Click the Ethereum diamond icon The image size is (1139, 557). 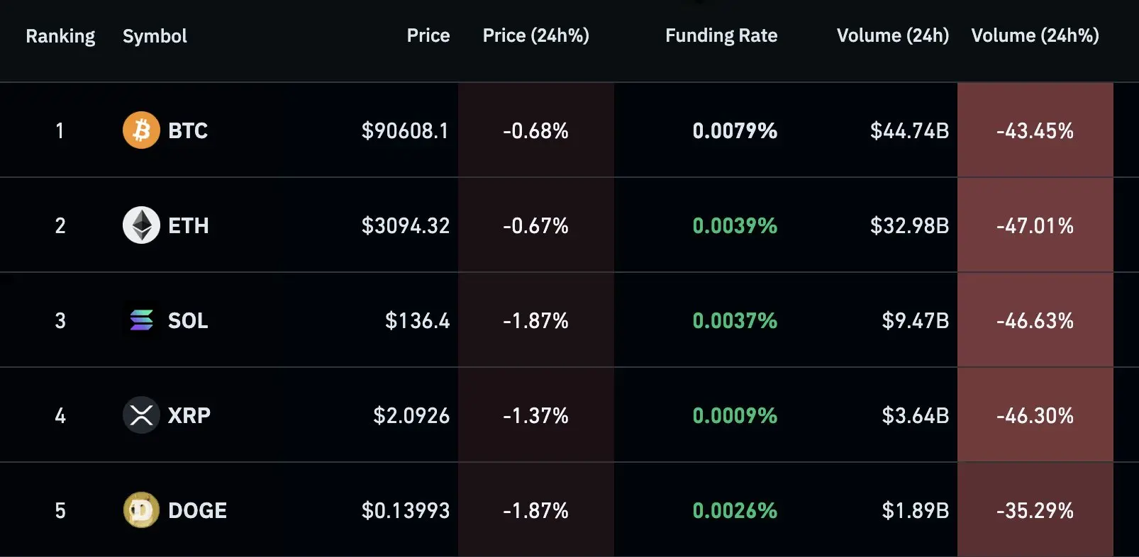(141, 225)
